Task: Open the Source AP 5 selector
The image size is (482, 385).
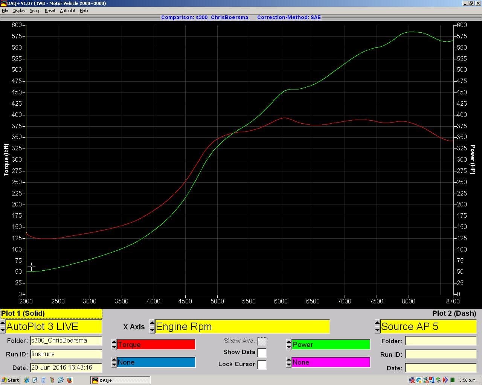Action: [428, 327]
